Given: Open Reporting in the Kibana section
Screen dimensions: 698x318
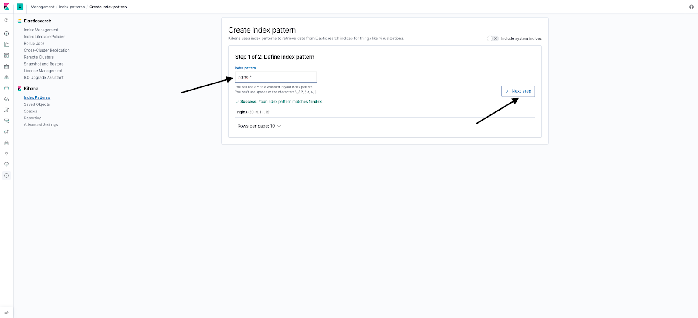Looking at the screenshot, I should tap(33, 118).
